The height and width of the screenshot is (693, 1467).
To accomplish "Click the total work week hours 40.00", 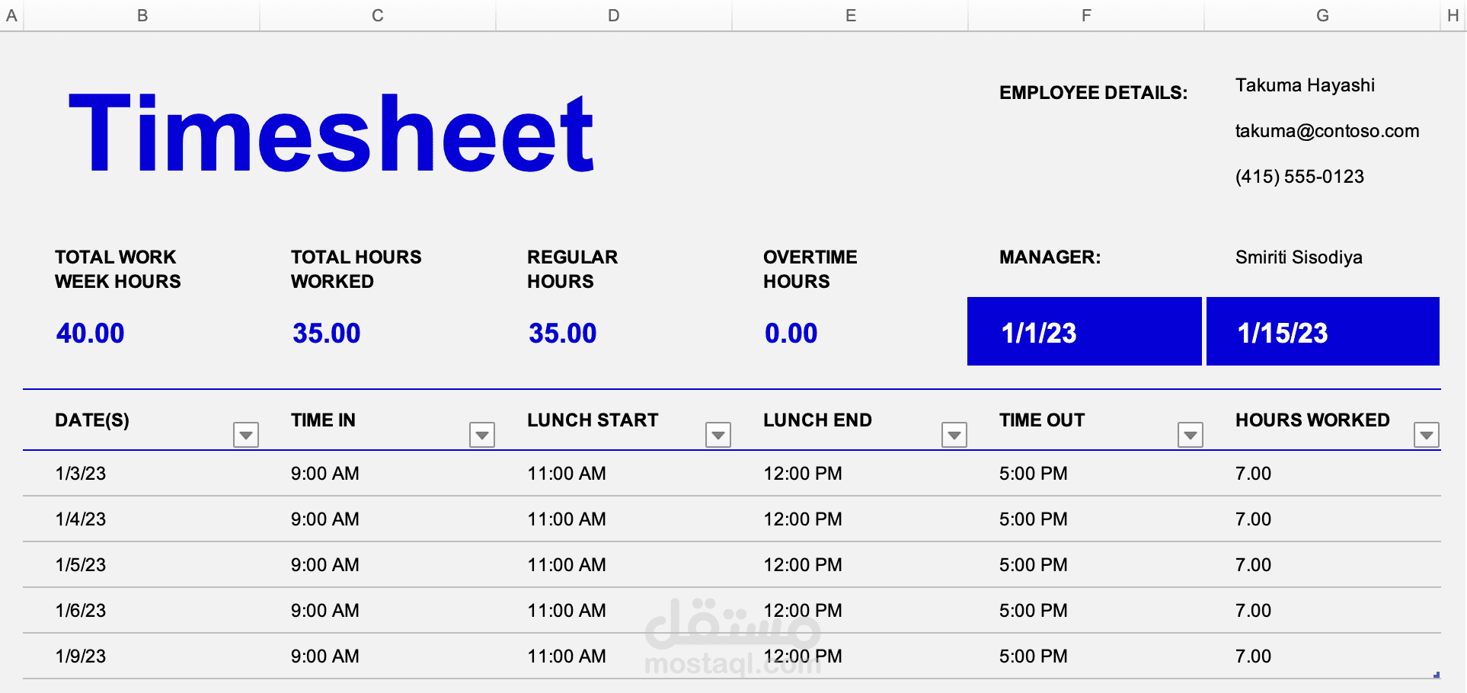I will (90, 334).
